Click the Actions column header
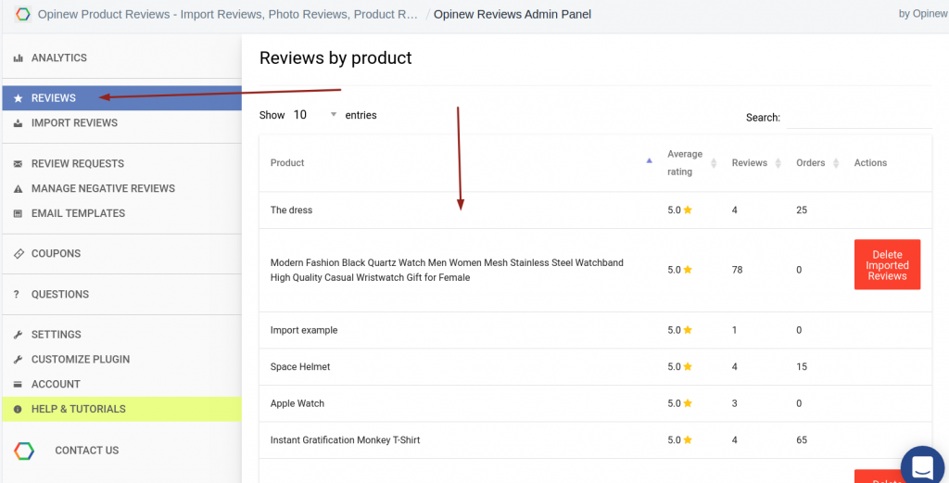Screen dimensions: 949x483 click(870, 163)
